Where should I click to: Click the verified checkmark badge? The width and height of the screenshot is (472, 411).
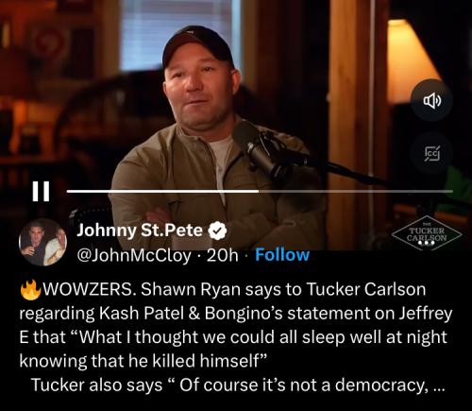pyautogui.click(x=218, y=231)
